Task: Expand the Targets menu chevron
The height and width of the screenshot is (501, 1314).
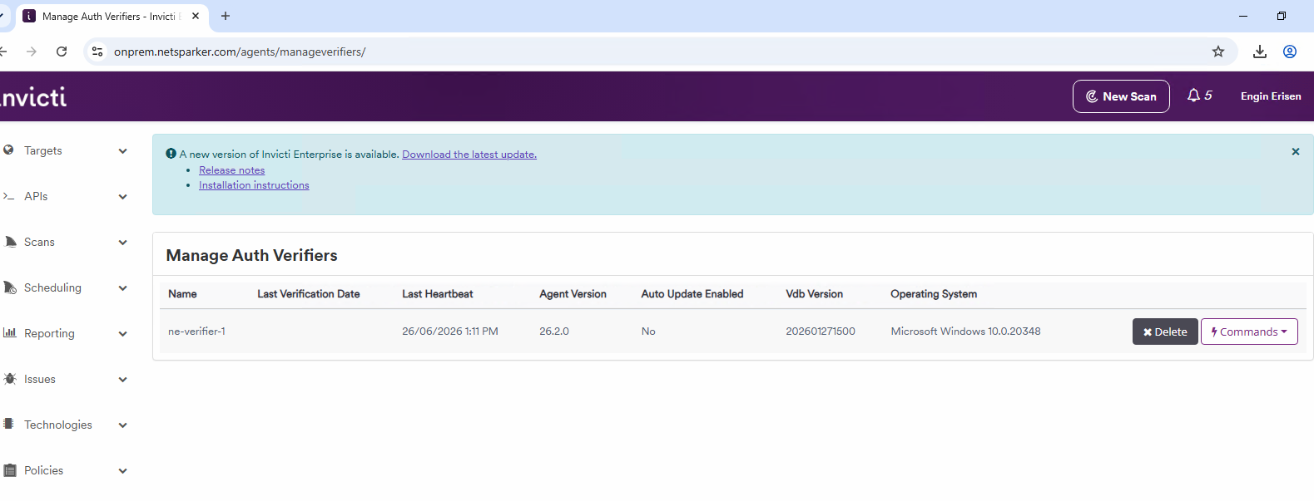Action: (123, 151)
